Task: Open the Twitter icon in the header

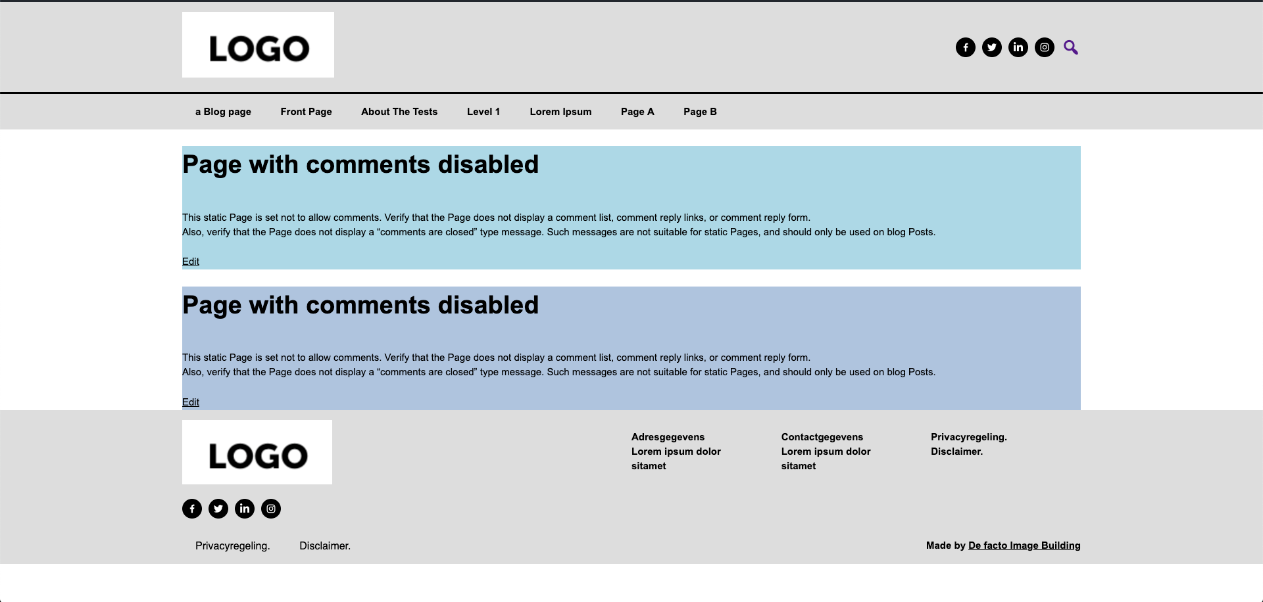Action: (991, 47)
